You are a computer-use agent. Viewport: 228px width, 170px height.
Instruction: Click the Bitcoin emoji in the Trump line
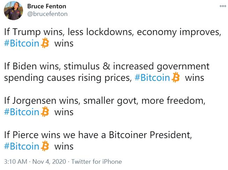[45, 44]
